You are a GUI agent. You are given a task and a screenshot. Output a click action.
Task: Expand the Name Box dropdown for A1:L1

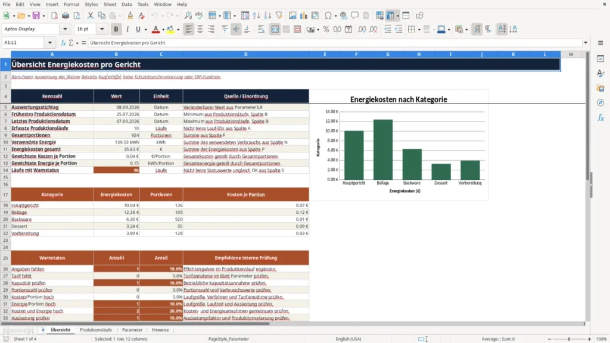pyautogui.click(x=50, y=43)
